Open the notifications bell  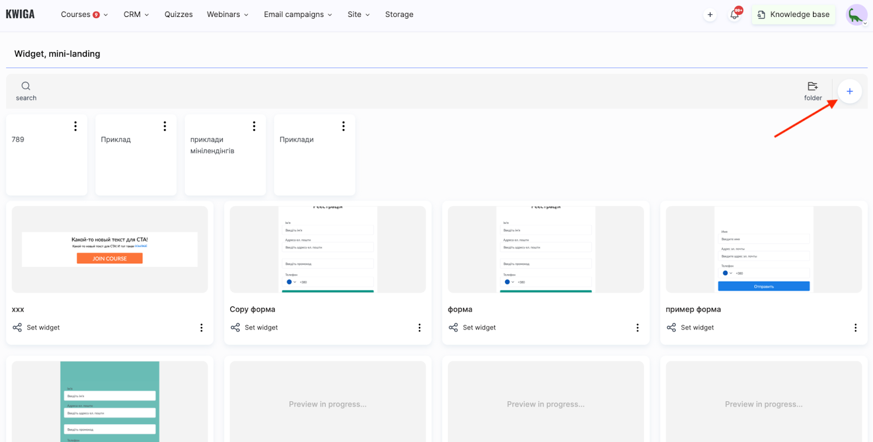[x=734, y=15]
